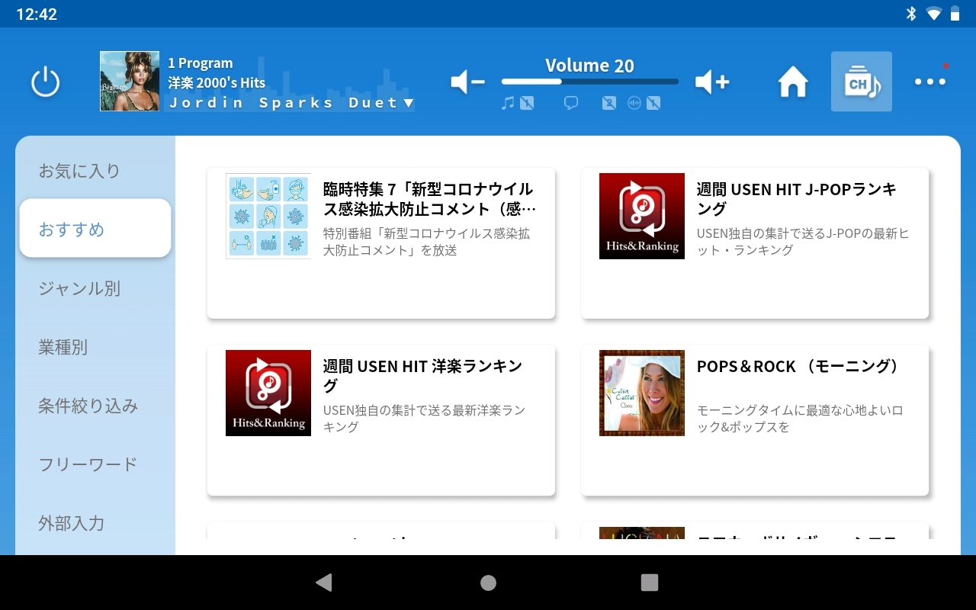This screenshot has width=976, height=610.
Task: Tap the power button icon
Action: coord(46,82)
